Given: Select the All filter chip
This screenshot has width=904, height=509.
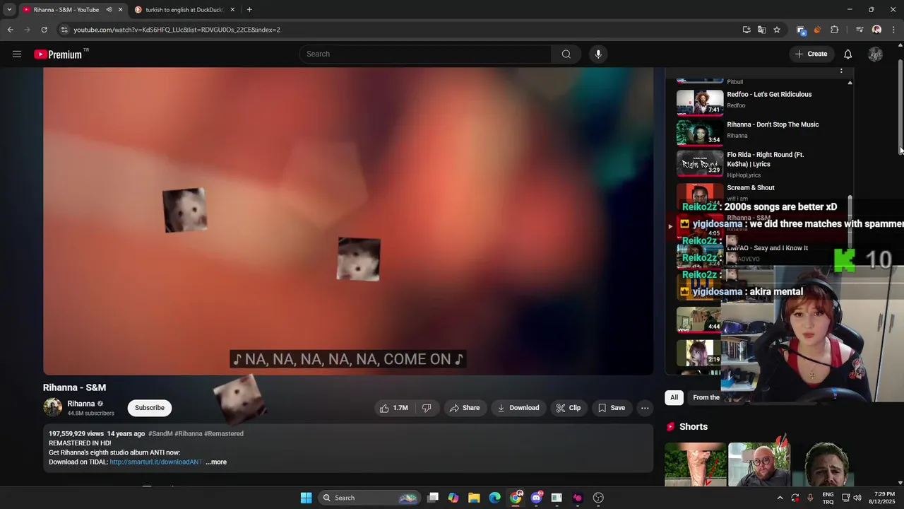Looking at the screenshot, I should coord(674,397).
